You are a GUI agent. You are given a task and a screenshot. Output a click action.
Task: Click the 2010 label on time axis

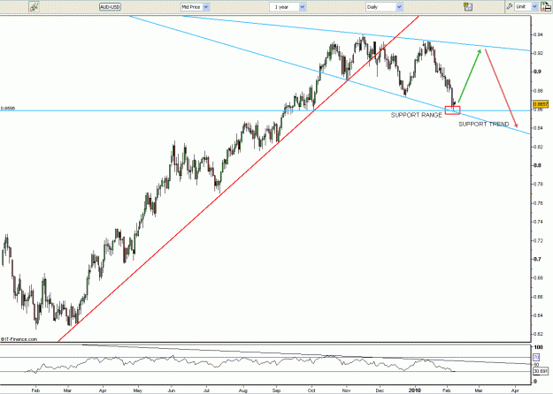pos(415,390)
